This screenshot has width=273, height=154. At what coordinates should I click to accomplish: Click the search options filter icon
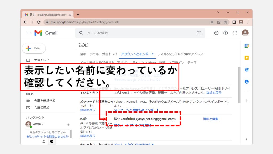point(199,33)
